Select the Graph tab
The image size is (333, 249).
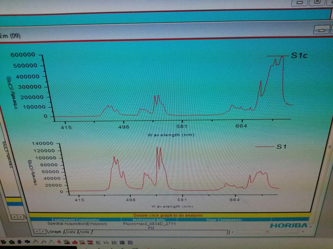[55, 232]
